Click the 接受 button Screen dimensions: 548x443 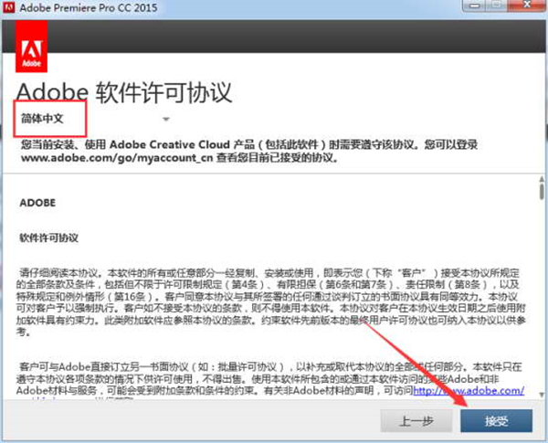click(496, 421)
